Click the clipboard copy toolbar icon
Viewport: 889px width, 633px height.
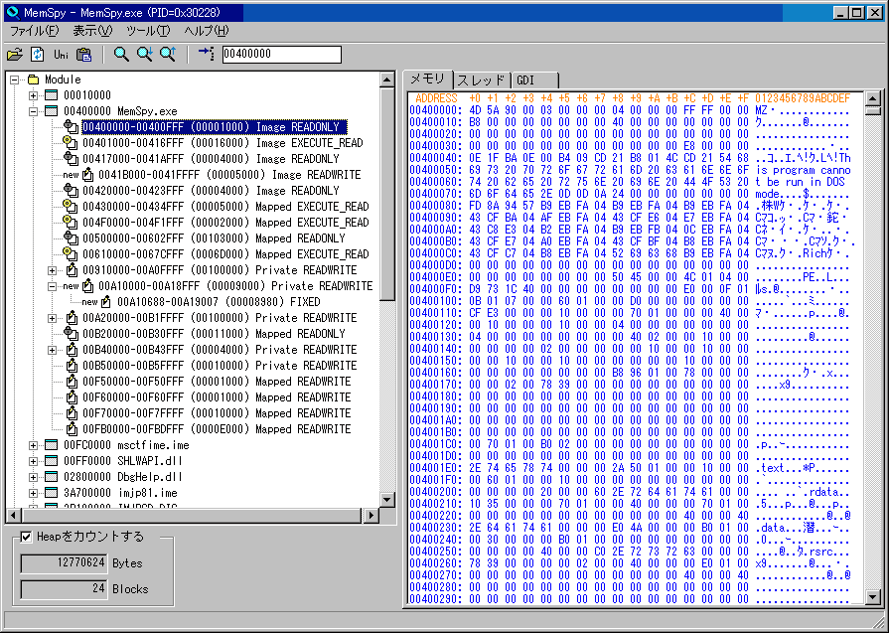click(83, 55)
